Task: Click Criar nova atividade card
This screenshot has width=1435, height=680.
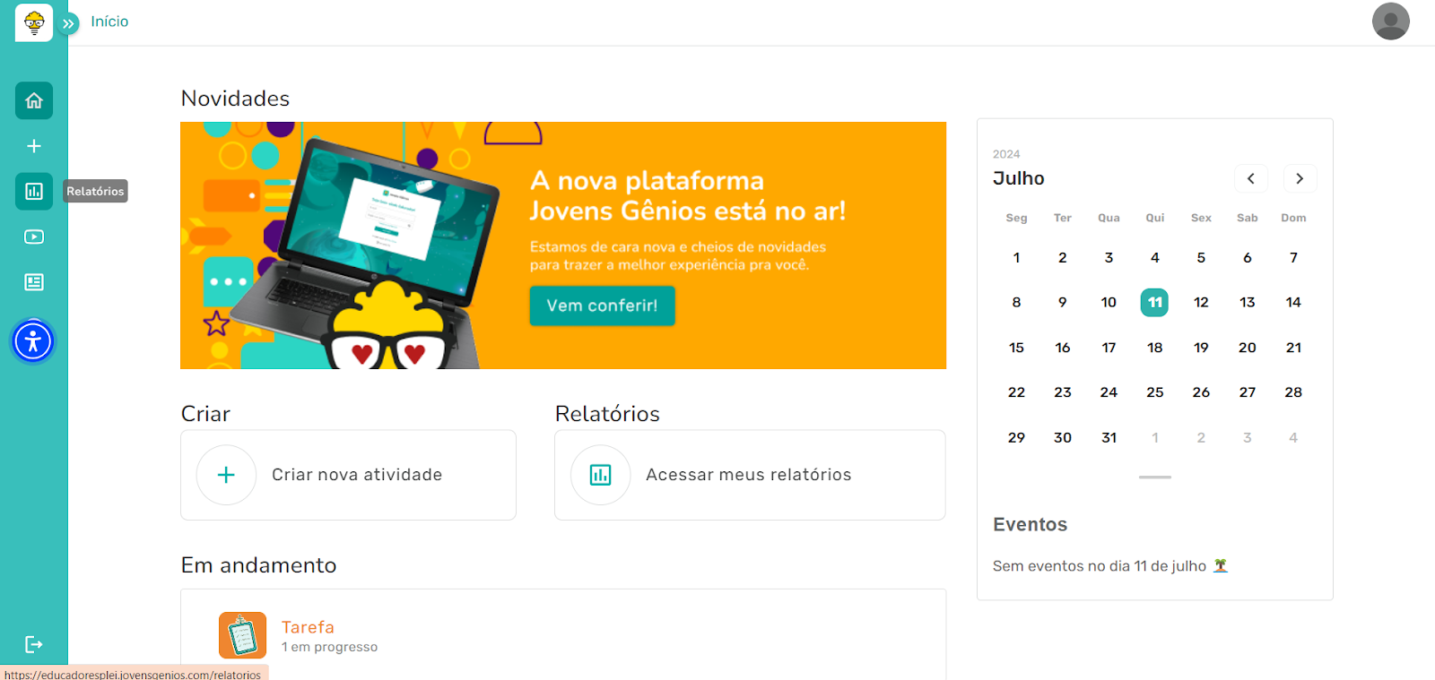Action: coord(348,475)
